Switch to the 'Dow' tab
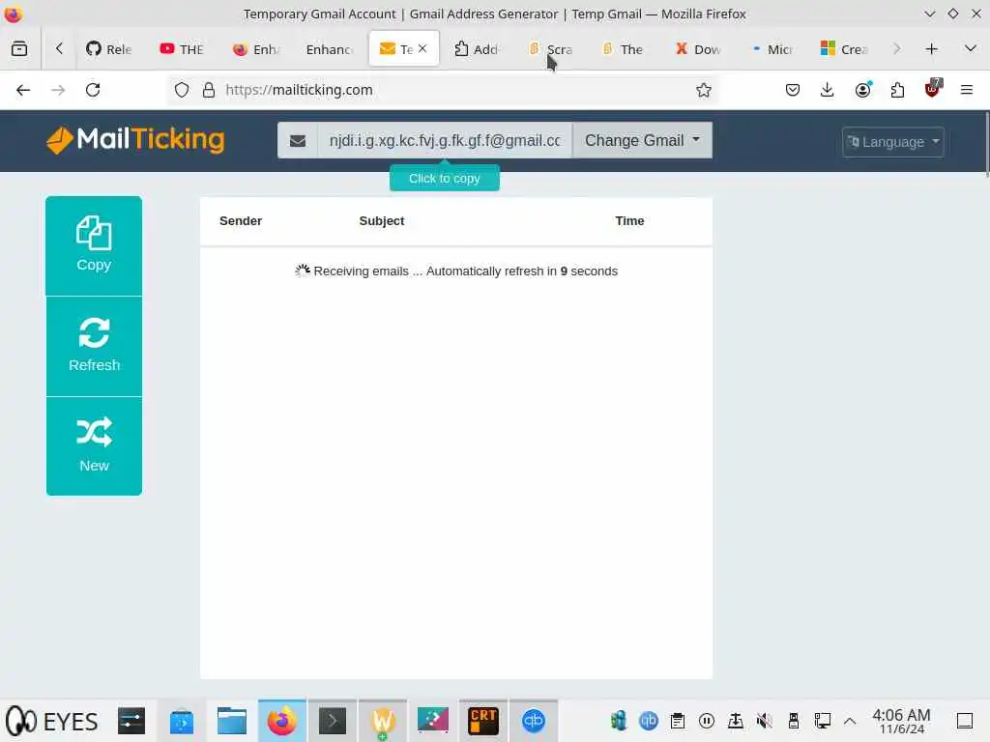990x742 pixels. (x=698, y=48)
